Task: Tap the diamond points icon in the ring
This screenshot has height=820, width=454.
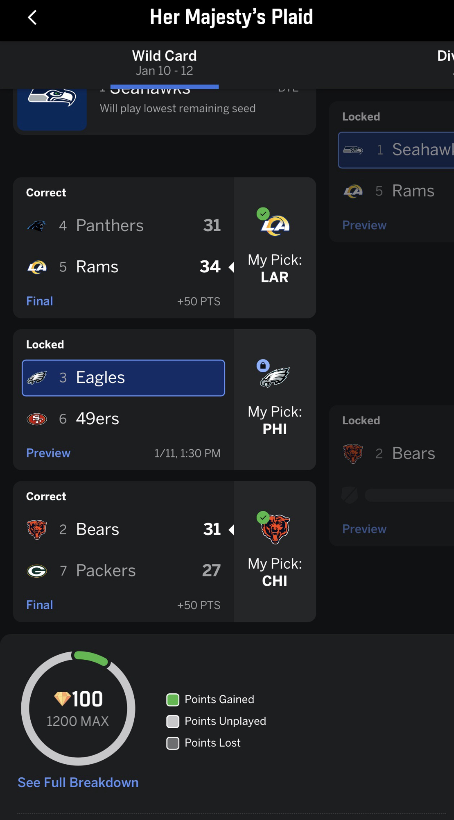Action: click(63, 699)
